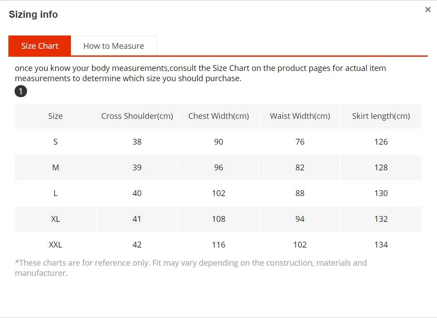
Task: Select the Size Chart tab
Action: click(39, 46)
